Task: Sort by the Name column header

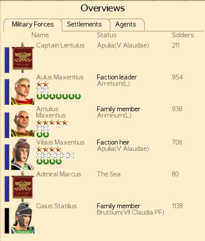Action: click(40, 35)
